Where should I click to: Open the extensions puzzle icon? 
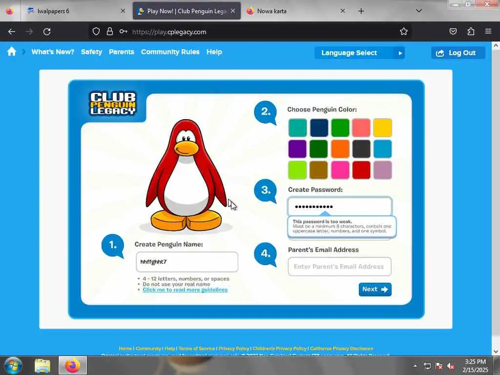click(x=471, y=31)
